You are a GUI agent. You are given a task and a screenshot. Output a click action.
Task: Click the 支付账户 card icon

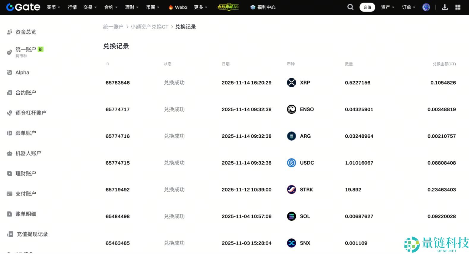click(x=10, y=194)
